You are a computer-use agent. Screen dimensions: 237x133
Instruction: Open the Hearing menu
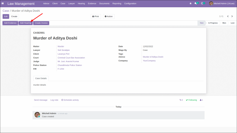point(81,3)
